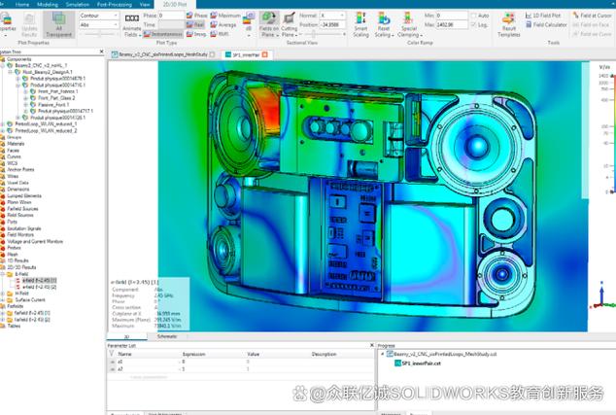
Task: Open the View ribbon tab
Action: click(x=145, y=4)
